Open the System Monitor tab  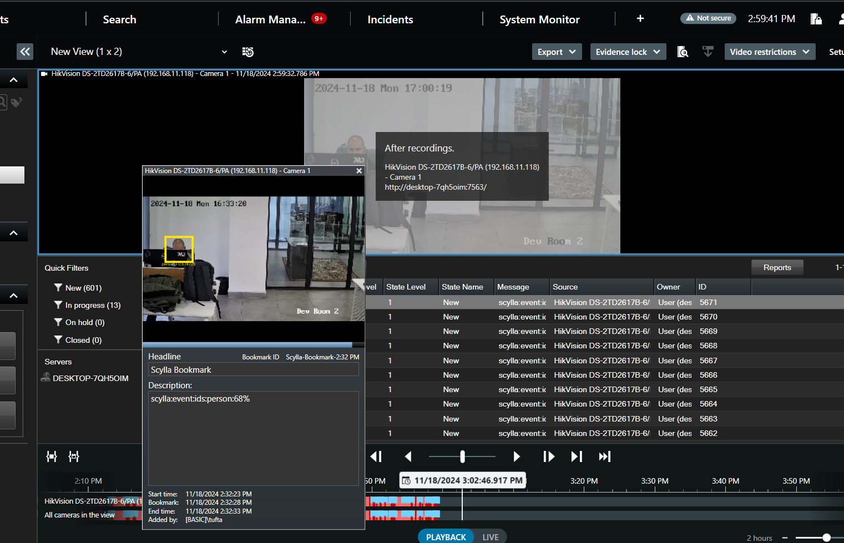click(x=539, y=19)
